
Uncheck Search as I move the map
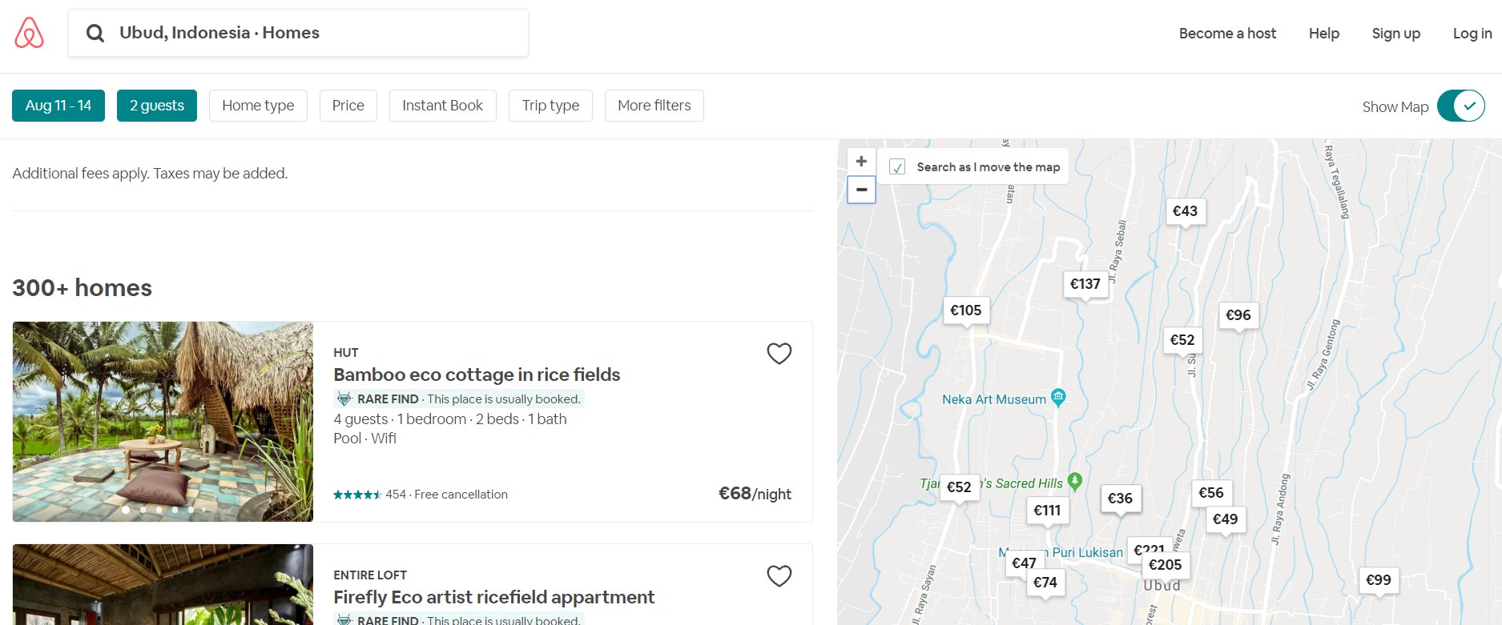(897, 167)
